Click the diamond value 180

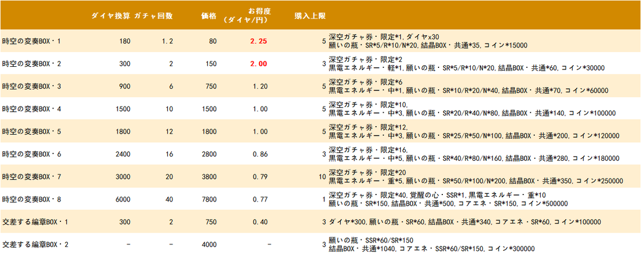click(124, 41)
